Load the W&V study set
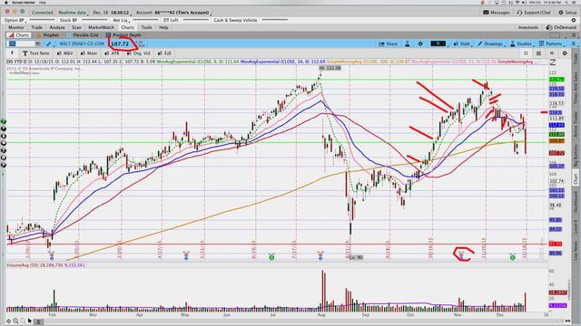581x326 pixels. [x=65, y=53]
